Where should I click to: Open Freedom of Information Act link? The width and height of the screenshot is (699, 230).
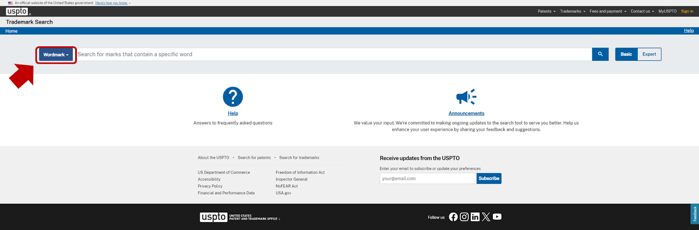coord(300,173)
